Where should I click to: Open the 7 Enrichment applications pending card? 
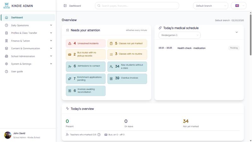[86, 79]
